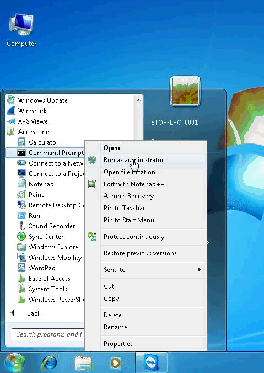This screenshot has height=373, width=264.
Task: Click the Notepad icon
Action: click(21, 184)
